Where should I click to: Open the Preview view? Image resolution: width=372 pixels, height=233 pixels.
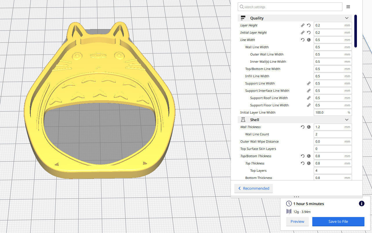pos(297,221)
